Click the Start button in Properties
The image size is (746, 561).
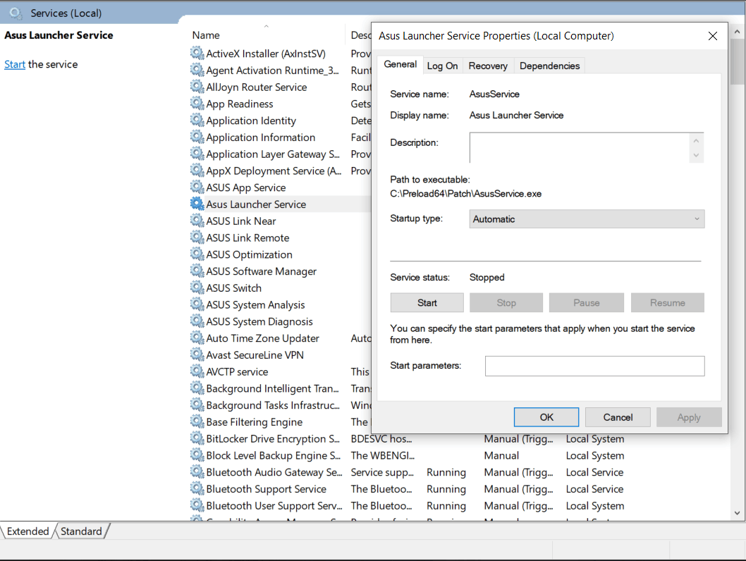427,303
